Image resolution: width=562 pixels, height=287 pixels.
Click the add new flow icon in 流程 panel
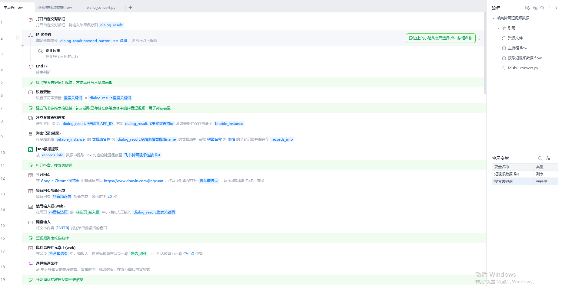point(527,8)
